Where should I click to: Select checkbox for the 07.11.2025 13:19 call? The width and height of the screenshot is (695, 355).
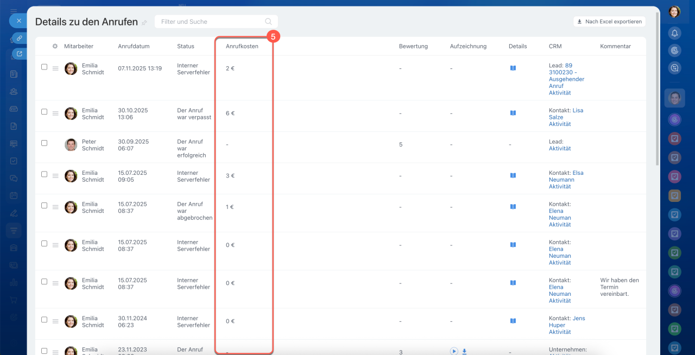tap(45, 67)
